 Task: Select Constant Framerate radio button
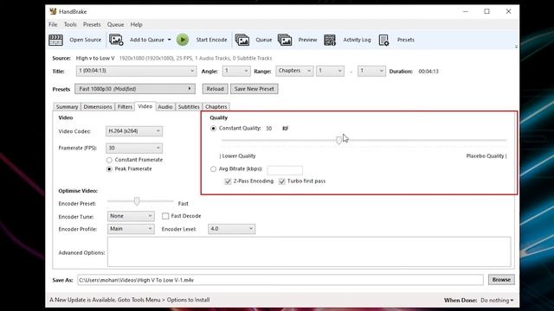coord(109,160)
